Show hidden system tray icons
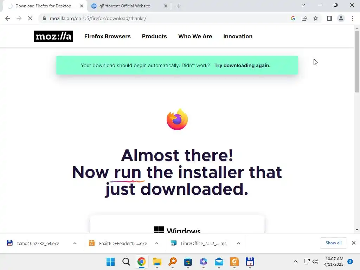This screenshot has height=270, width=360. (x=296, y=262)
